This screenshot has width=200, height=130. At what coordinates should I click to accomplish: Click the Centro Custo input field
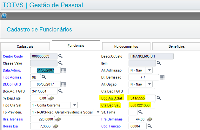tap(44, 56)
